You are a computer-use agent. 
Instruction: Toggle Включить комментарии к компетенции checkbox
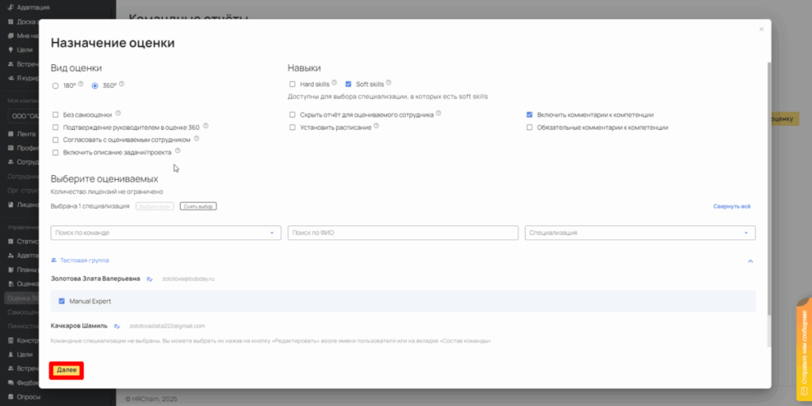(530, 114)
